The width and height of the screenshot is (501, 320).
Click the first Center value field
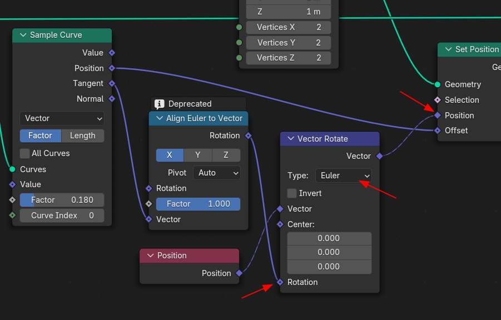(329, 238)
